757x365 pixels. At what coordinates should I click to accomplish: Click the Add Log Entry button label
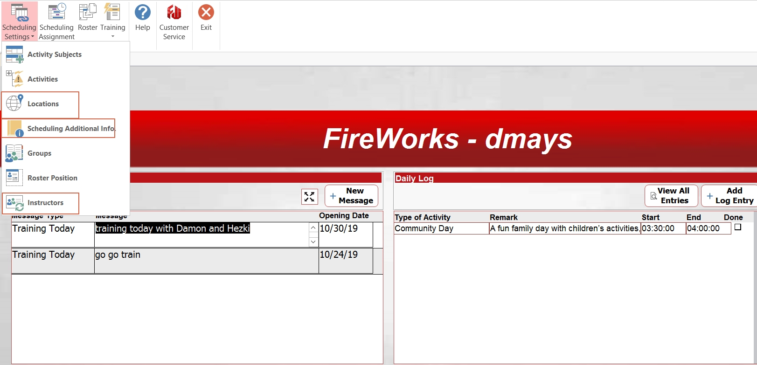click(x=734, y=196)
